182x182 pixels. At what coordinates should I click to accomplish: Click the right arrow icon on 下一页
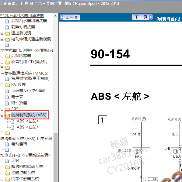coord(151,17)
